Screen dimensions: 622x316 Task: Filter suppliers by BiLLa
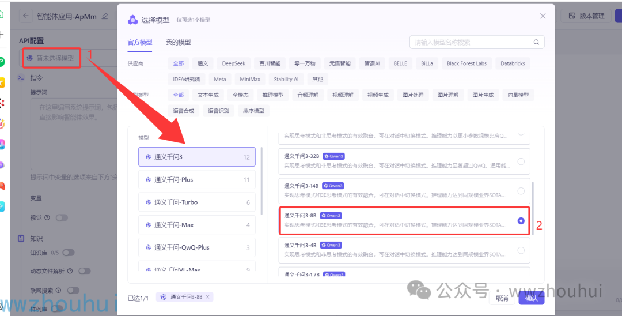pyautogui.click(x=427, y=63)
